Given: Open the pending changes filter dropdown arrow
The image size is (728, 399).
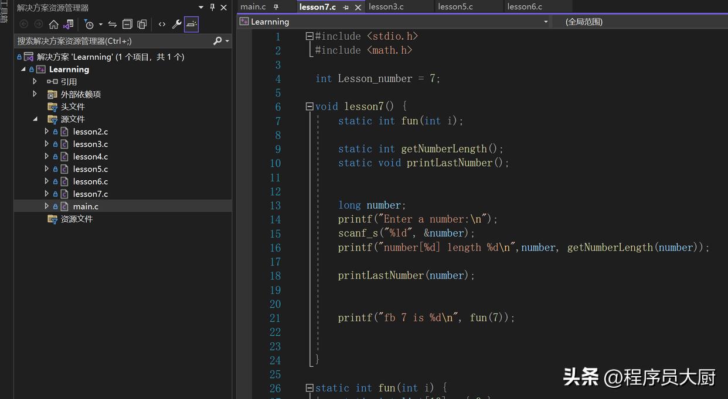Looking at the screenshot, I should pyautogui.click(x=101, y=24).
